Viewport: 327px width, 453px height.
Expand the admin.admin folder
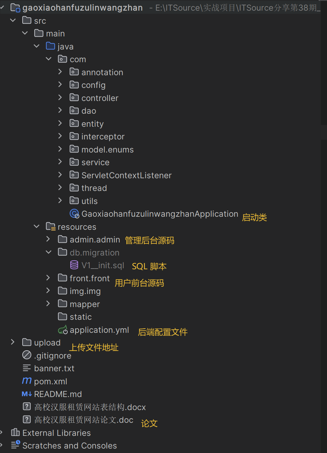tap(48, 239)
